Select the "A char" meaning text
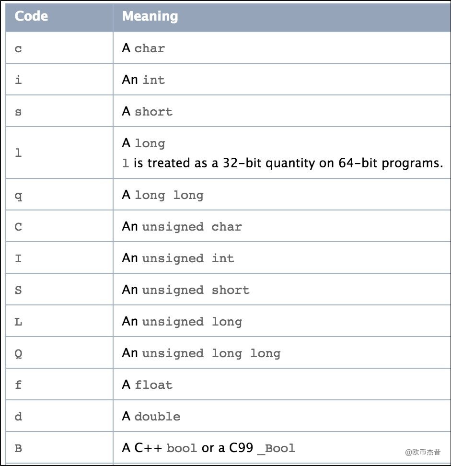451x466 pixels. [x=143, y=48]
